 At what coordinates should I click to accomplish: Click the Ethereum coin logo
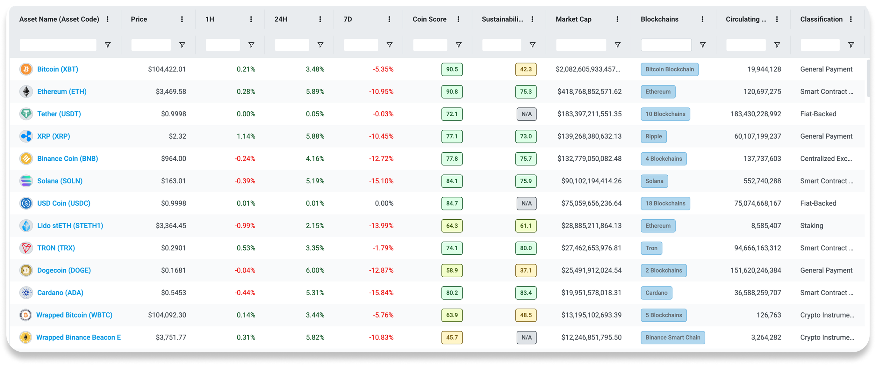(x=26, y=92)
